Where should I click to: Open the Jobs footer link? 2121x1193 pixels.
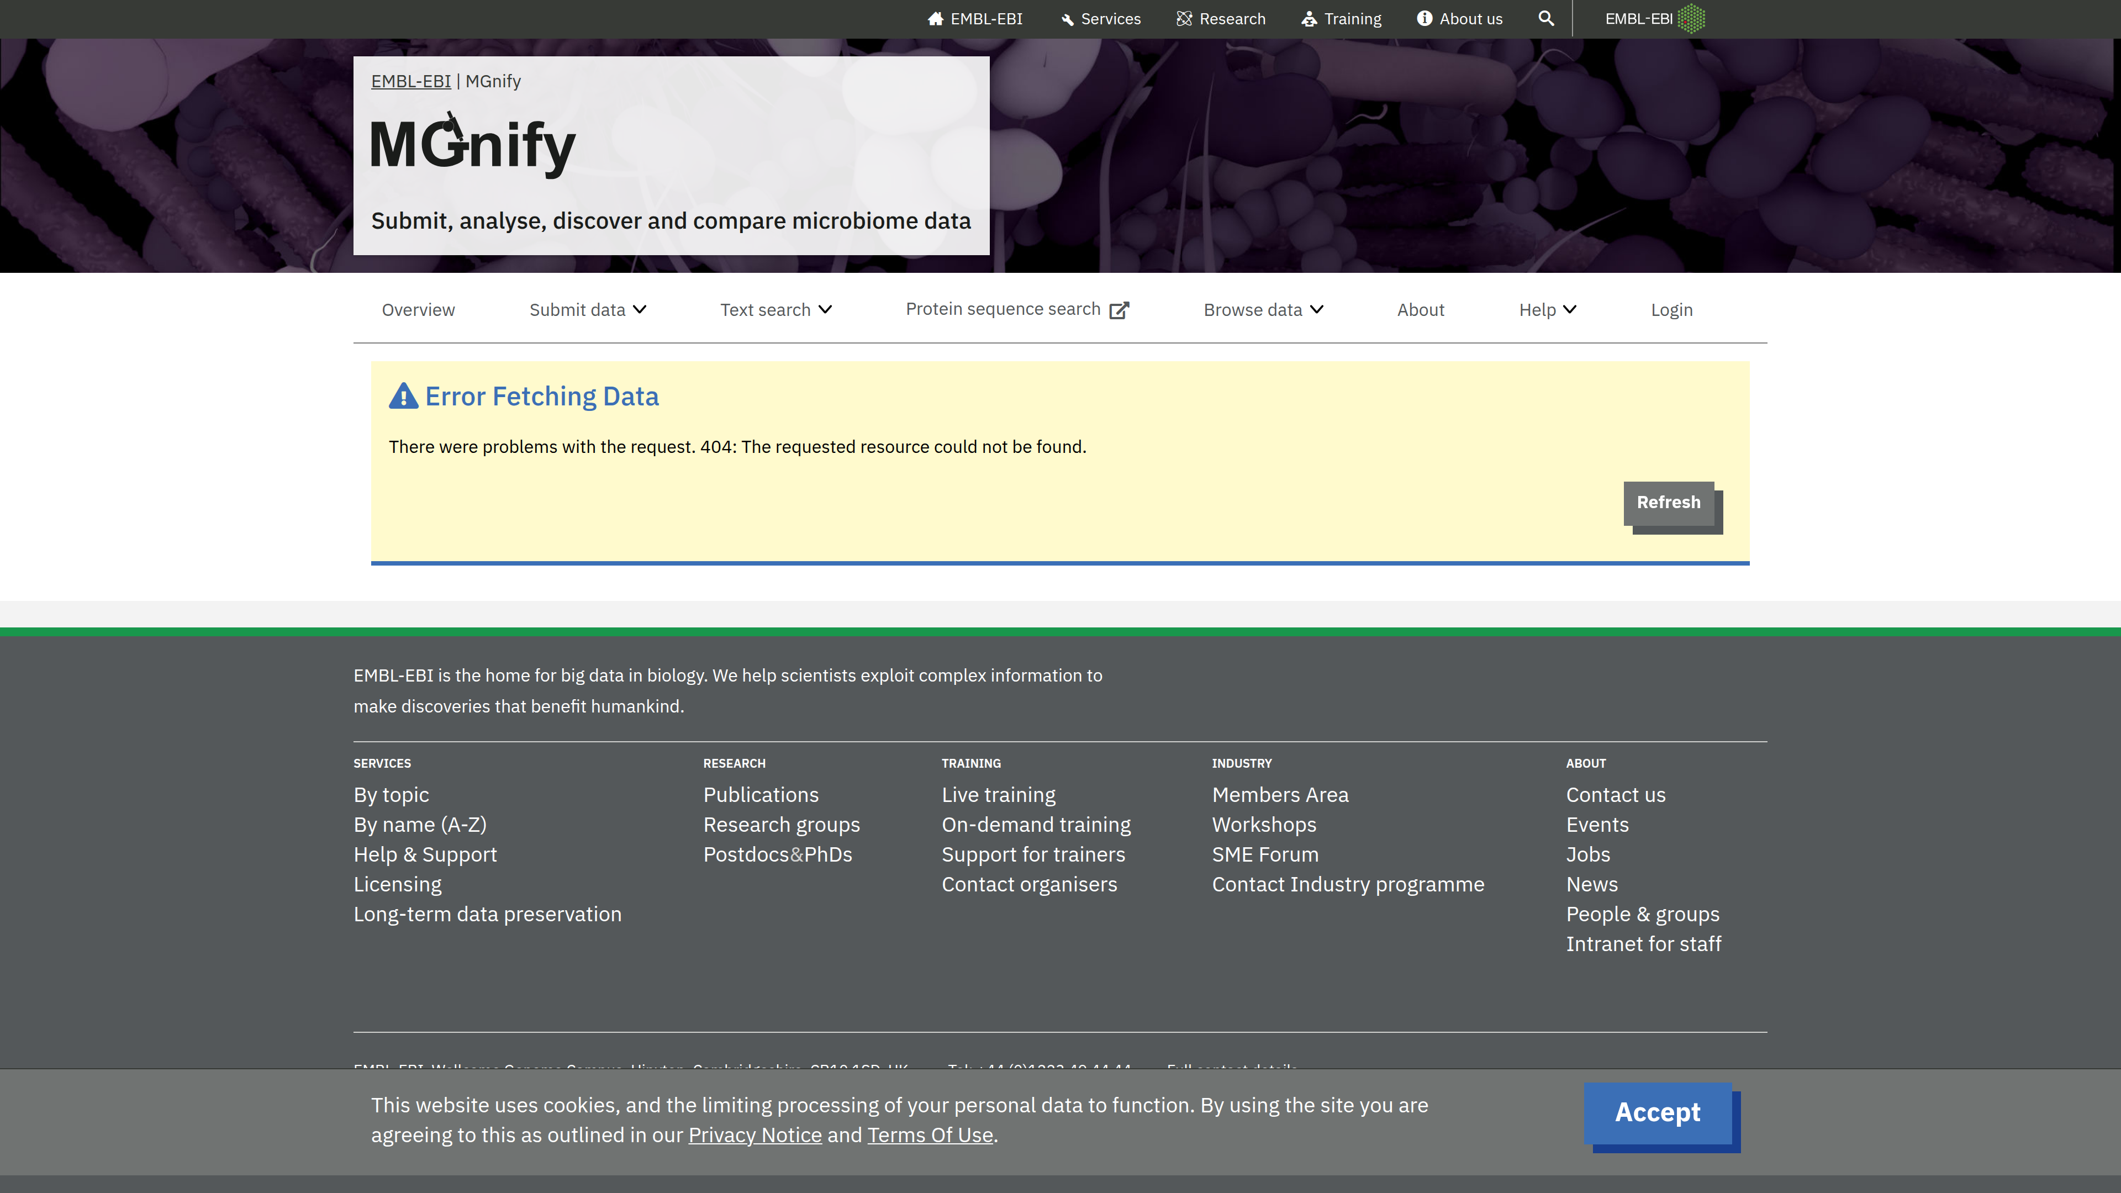point(1589,854)
